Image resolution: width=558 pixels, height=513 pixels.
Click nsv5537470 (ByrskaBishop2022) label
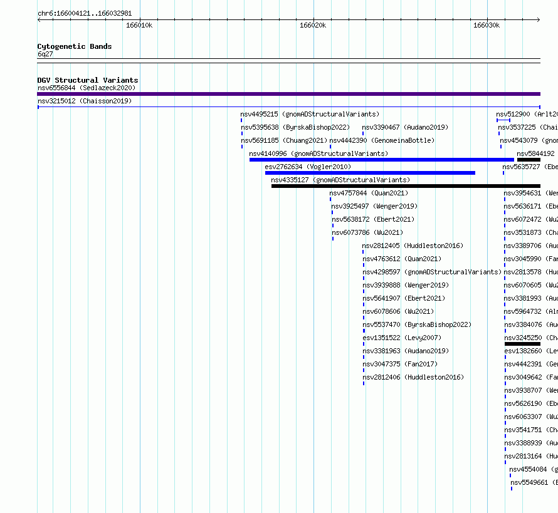click(x=417, y=324)
